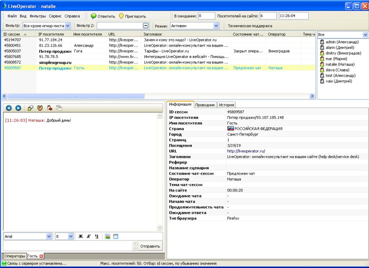This screenshot has height=268, width=369.
Task: Click the yellow Пригласить invite button
Action: click(132, 16)
